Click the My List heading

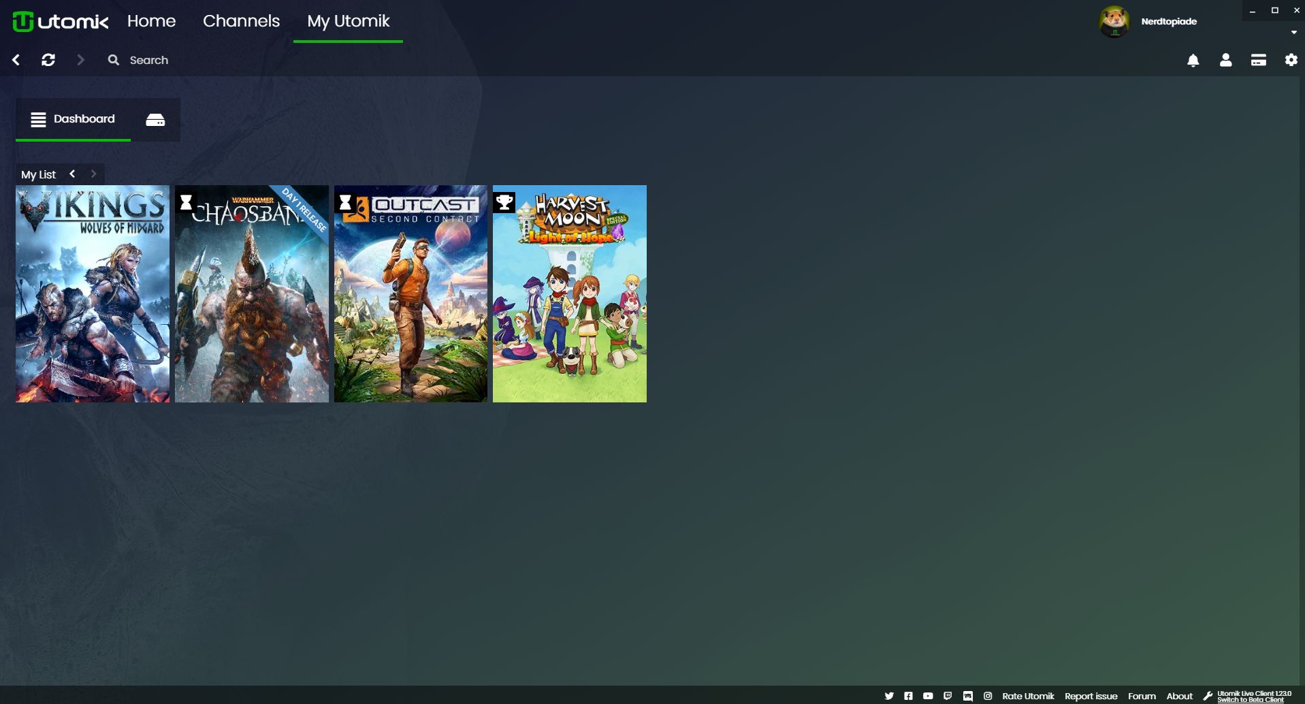tap(38, 174)
